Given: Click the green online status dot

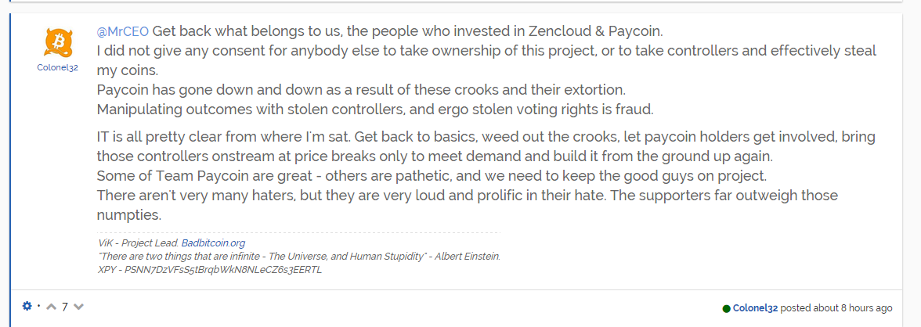Looking at the screenshot, I should tap(727, 308).
